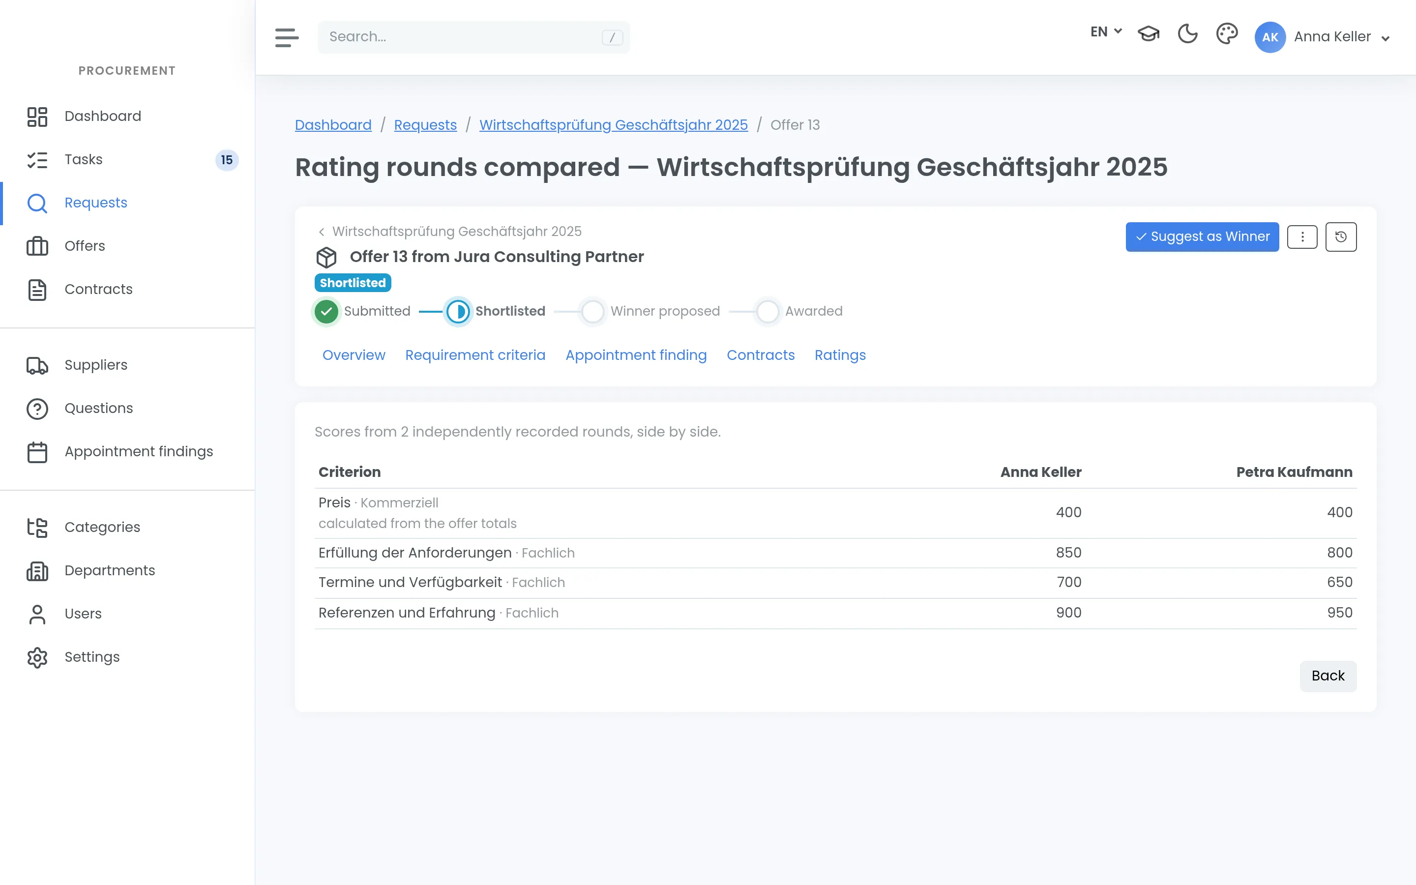Click the 15 tasks count badge
Image resolution: width=1416 pixels, height=885 pixels.
pyautogui.click(x=227, y=160)
